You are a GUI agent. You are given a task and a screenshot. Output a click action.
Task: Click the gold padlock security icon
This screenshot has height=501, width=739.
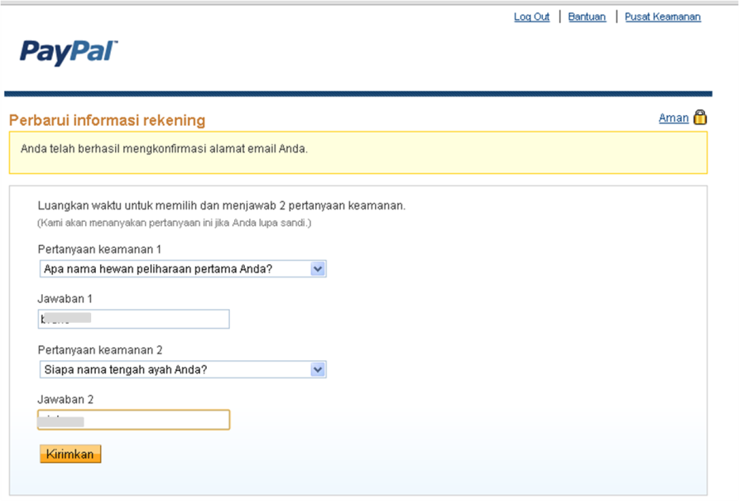coord(700,118)
